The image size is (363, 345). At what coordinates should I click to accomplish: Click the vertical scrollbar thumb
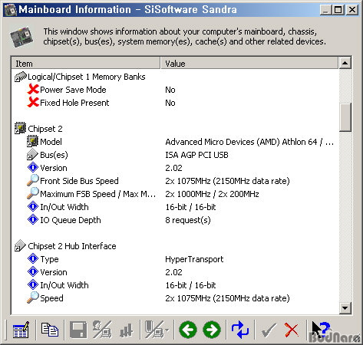[x=345, y=117]
